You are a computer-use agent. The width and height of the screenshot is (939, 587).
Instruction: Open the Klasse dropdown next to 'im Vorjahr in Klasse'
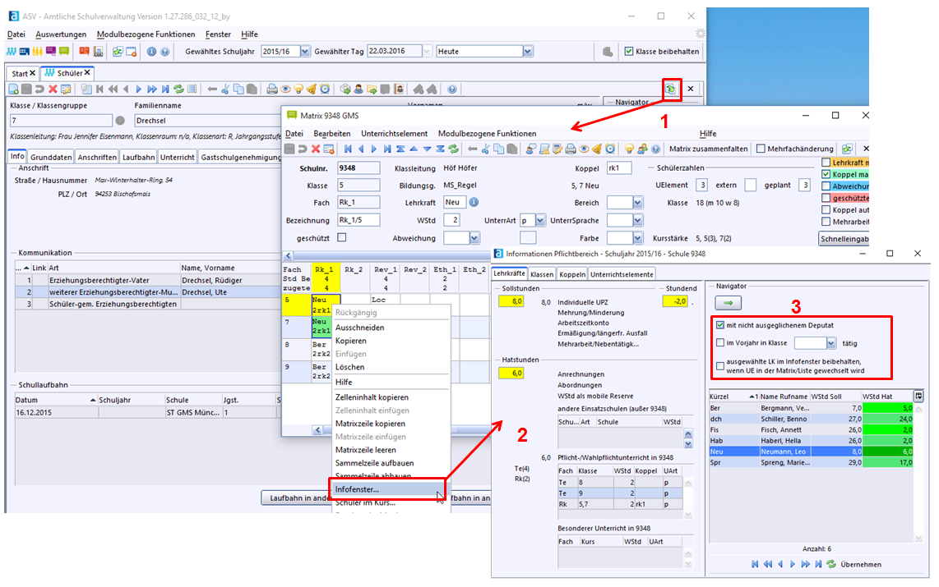[830, 343]
